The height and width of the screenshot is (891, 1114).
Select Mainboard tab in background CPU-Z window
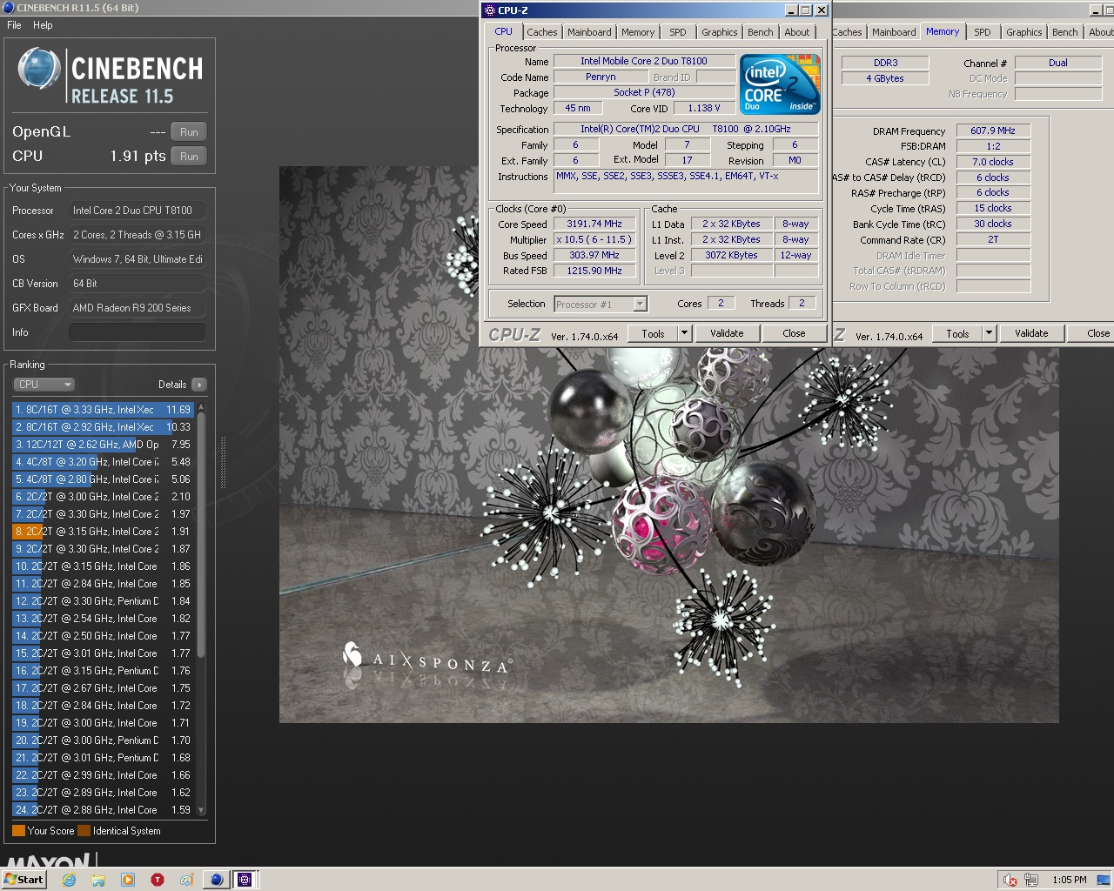pyautogui.click(x=894, y=32)
